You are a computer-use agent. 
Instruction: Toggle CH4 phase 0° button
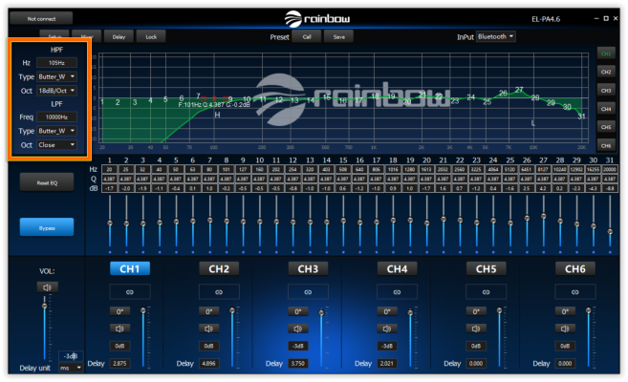point(386,311)
